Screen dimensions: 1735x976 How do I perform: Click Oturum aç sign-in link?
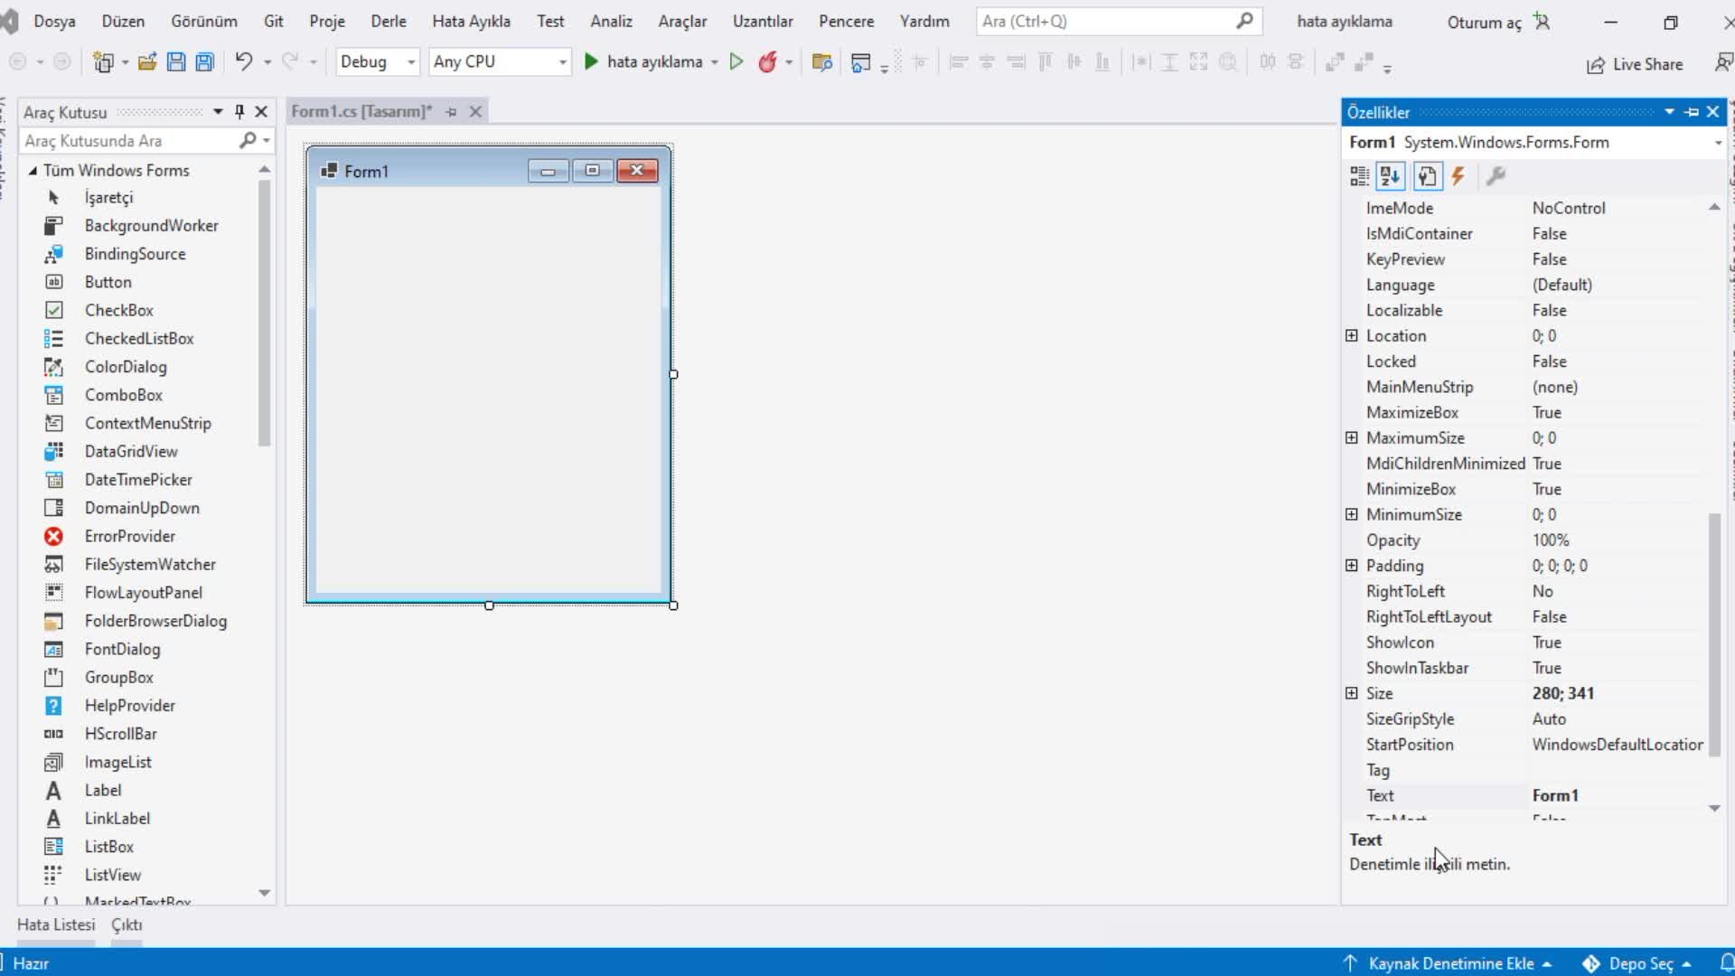[x=1484, y=23]
